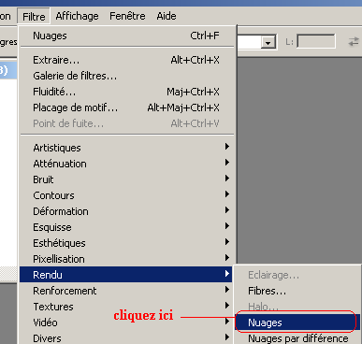Open the Fenêtre menu
The image size is (362, 344).
(x=127, y=16)
